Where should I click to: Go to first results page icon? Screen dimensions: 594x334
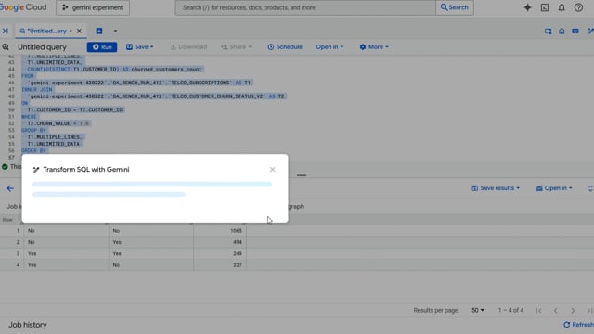pos(538,310)
